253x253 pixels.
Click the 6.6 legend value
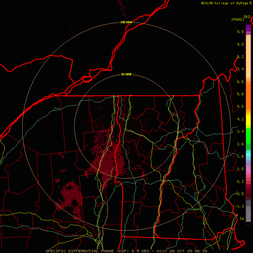pyautogui.click(x=240, y=82)
